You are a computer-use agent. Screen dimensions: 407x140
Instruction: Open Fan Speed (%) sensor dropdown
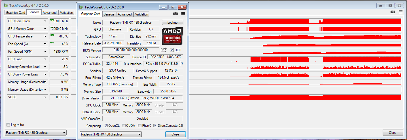tap(45, 44)
